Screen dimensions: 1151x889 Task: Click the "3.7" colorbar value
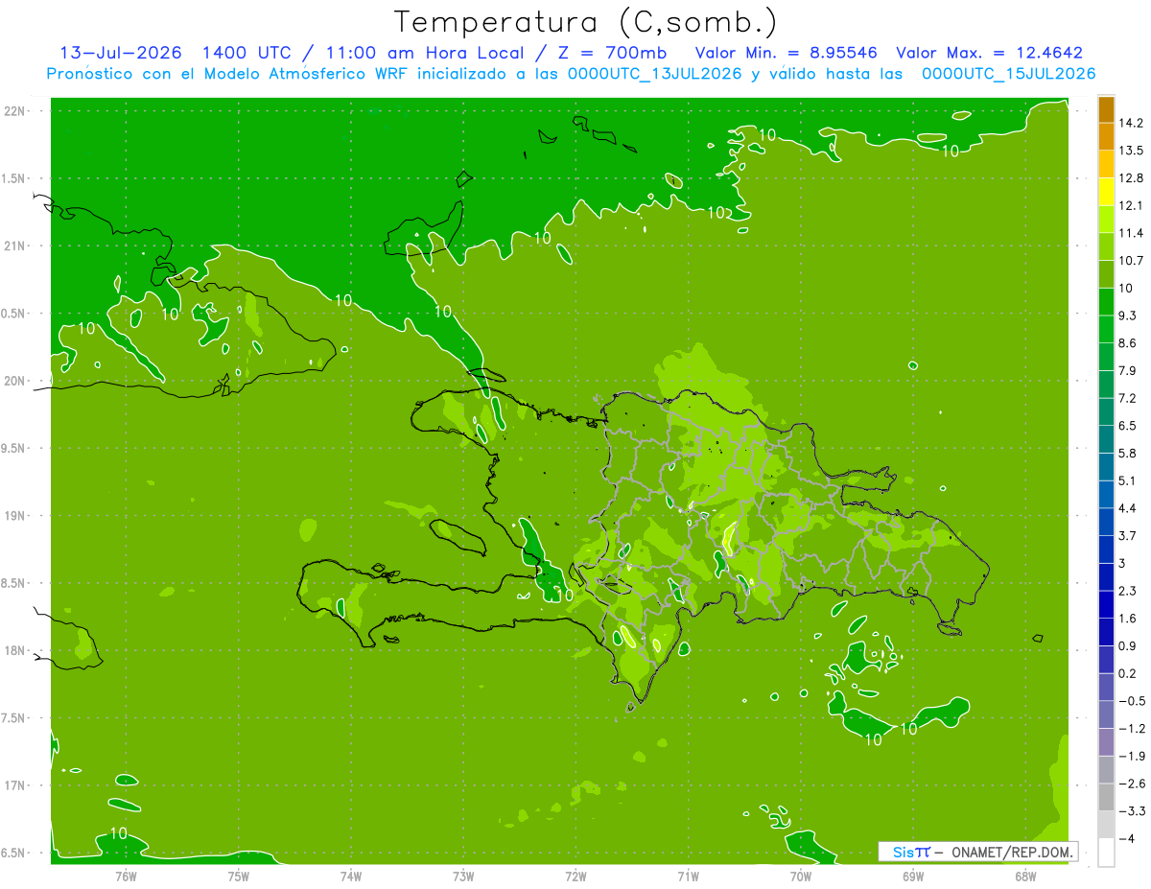pyautogui.click(x=1129, y=536)
